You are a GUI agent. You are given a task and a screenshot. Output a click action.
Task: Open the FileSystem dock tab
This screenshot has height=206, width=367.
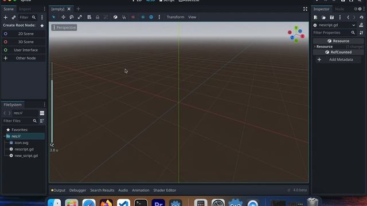pos(13,105)
